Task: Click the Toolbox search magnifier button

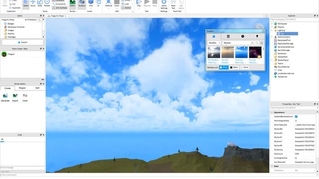Action: coord(257,43)
